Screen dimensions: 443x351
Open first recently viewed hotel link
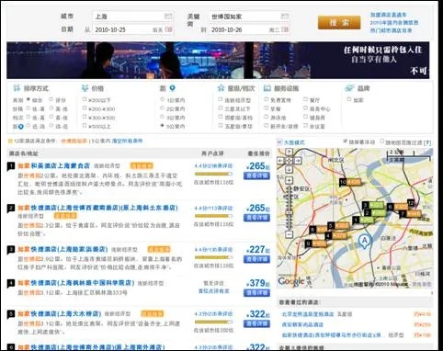[x=308, y=314]
